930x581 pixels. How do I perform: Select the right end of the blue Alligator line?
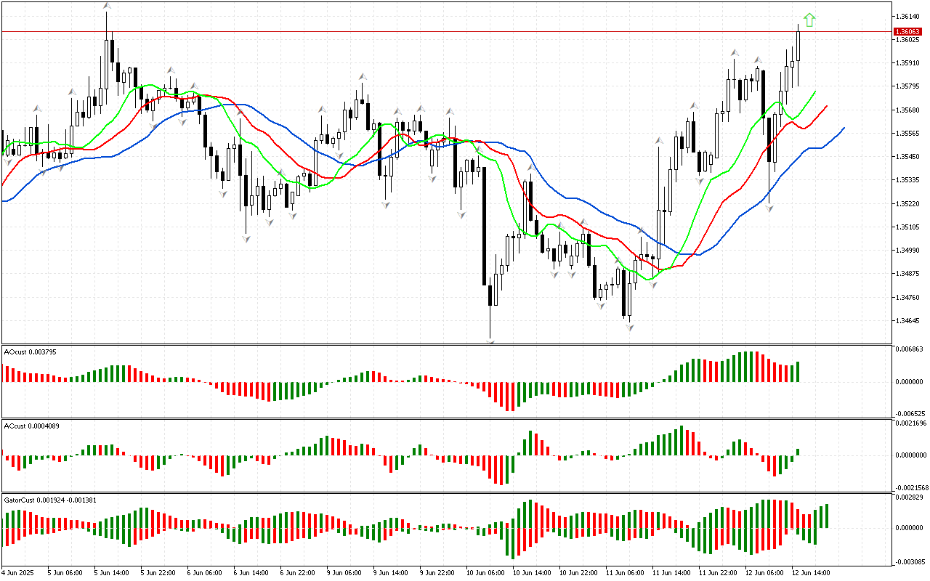844,128
